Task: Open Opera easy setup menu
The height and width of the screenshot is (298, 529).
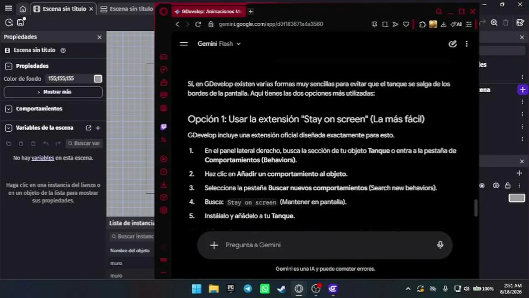Action: (x=469, y=24)
